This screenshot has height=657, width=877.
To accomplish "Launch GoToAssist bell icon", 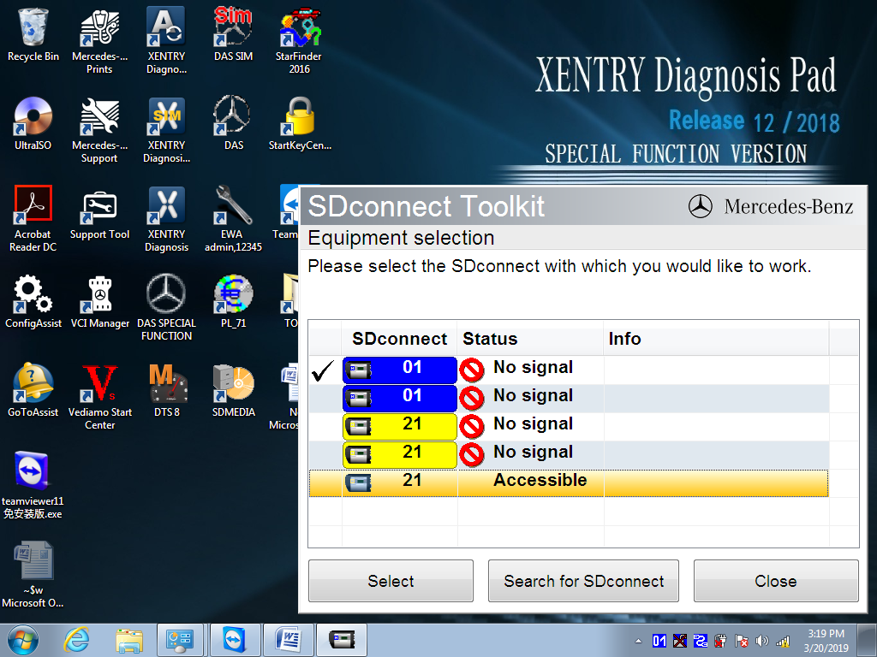I will pyautogui.click(x=33, y=390).
